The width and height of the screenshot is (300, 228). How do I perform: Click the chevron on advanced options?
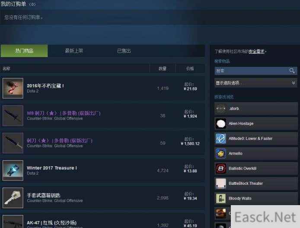(293, 83)
